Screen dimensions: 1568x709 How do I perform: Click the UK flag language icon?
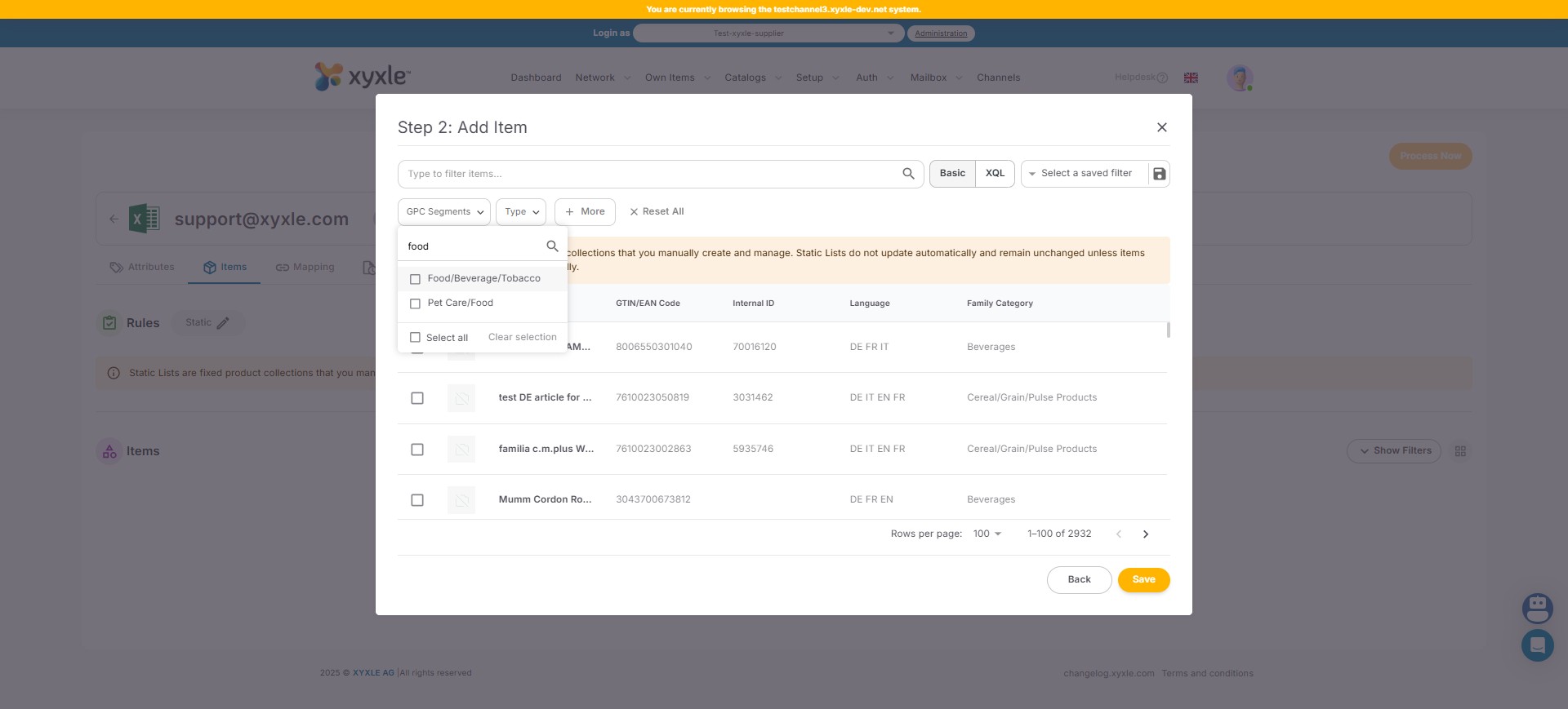click(x=1191, y=78)
